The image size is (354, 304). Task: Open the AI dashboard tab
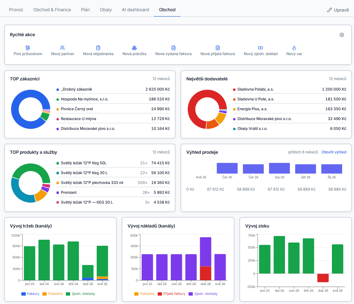coord(135,10)
